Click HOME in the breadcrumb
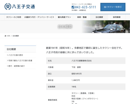Viewport: 130px width, 104px height. (9, 36)
